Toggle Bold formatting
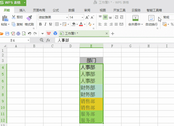Image resolution: width=174 pixels, height=126 pixels. tap(41, 24)
